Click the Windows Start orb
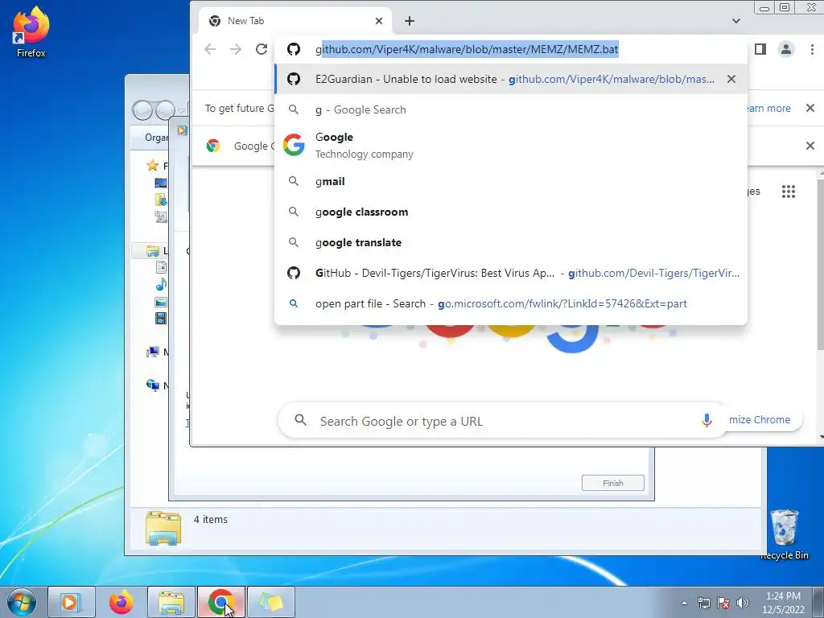This screenshot has height=618, width=824. click(21, 602)
